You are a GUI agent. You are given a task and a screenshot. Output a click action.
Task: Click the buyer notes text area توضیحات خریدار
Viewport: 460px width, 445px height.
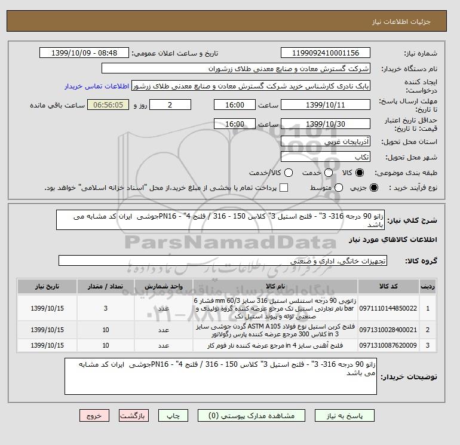click(220, 376)
